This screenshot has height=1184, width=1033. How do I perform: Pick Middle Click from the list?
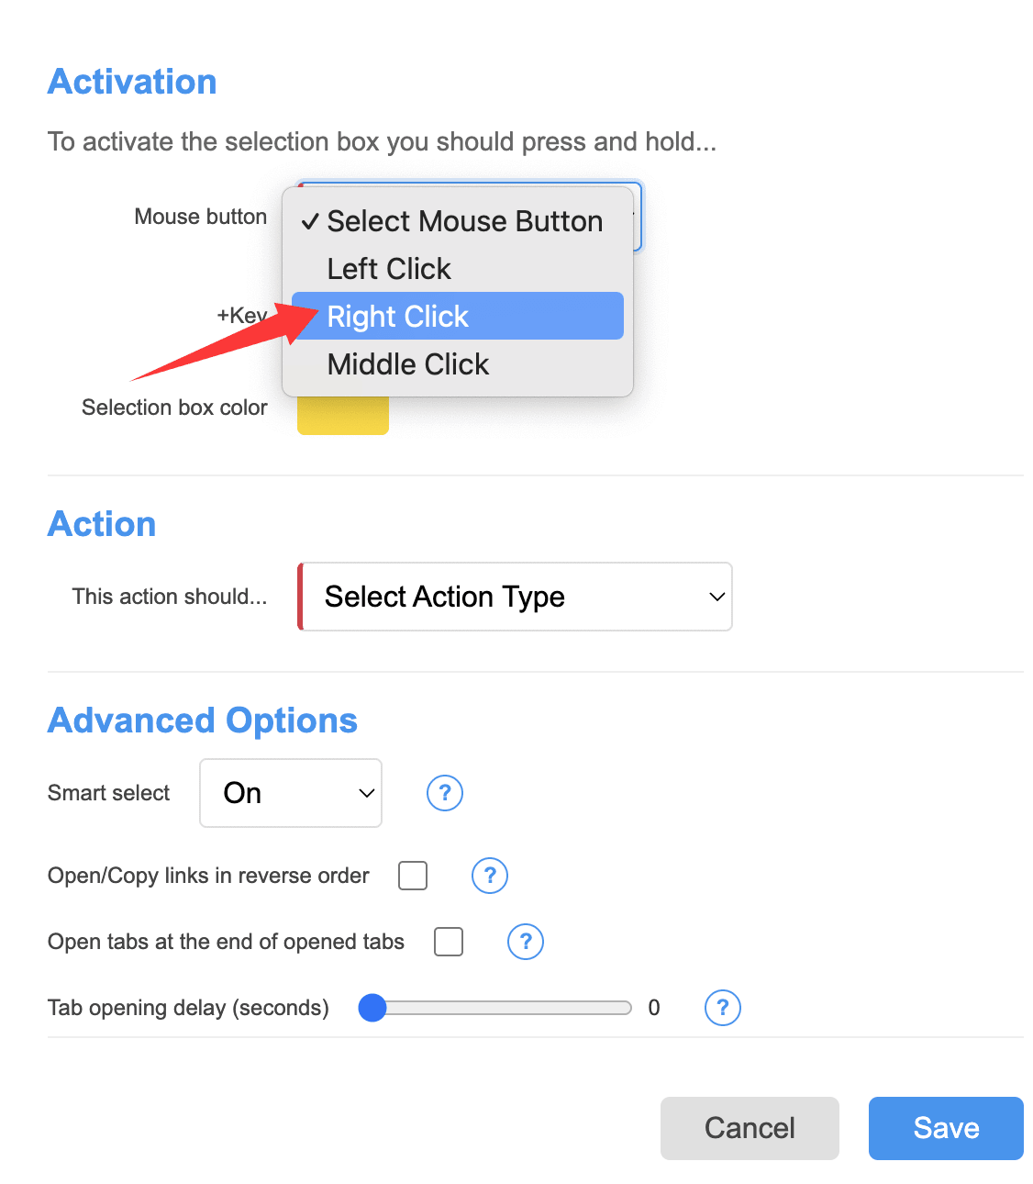click(x=408, y=364)
